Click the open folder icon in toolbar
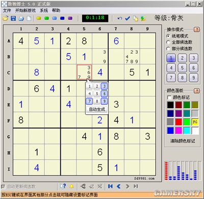204x199 pixels. point(6,18)
